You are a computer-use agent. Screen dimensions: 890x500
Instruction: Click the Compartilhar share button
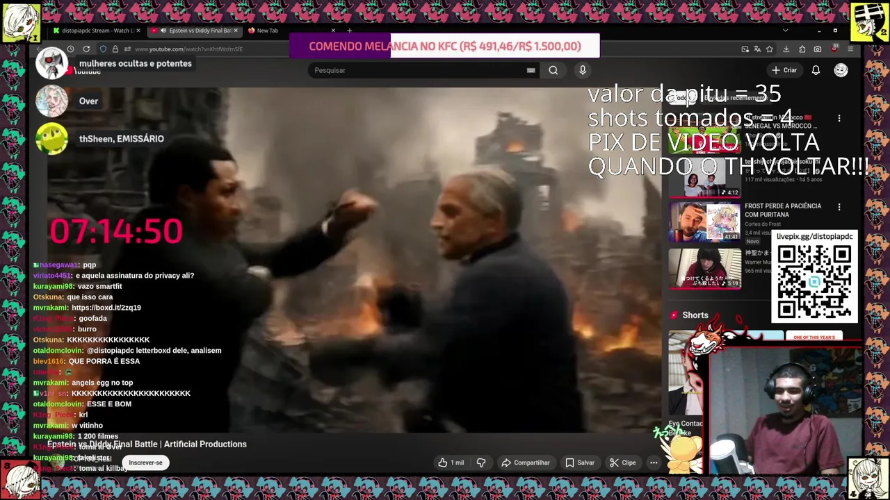[x=526, y=462]
